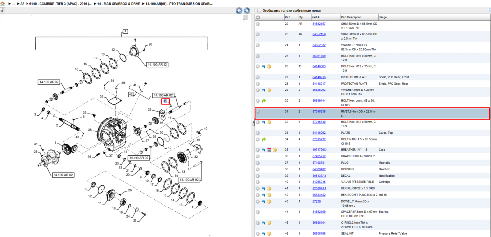This screenshot has height=237, width=491.
Task: Click blue arrow icon on ref 29
Action: coord(263,90)
